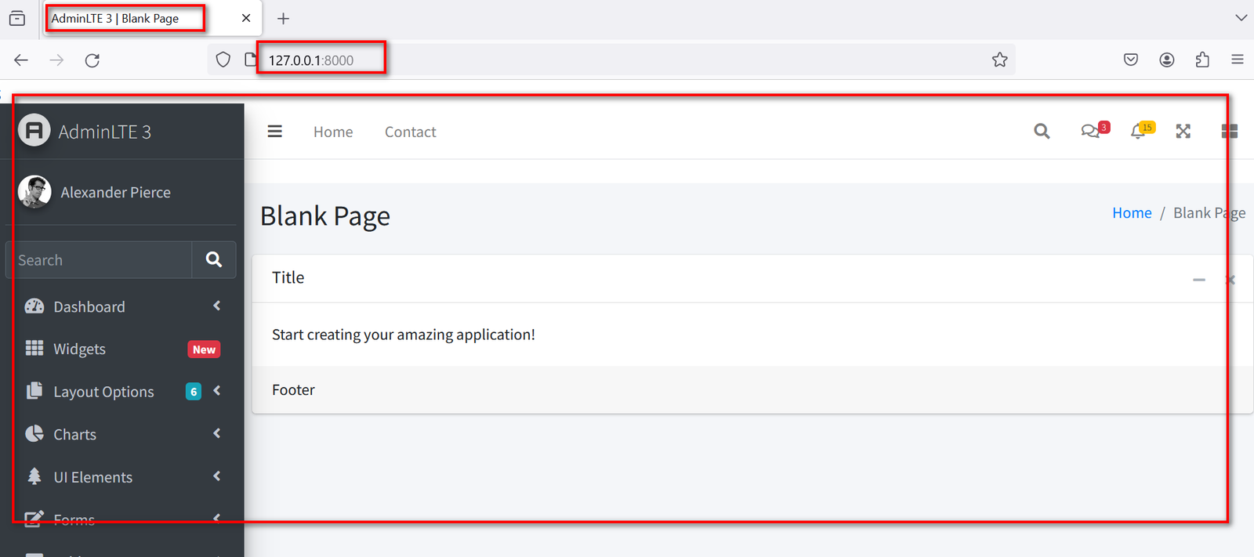The image size is (1254, 557).
Task: Open the Layout Options sidebar item
Action: pos(121,391)
